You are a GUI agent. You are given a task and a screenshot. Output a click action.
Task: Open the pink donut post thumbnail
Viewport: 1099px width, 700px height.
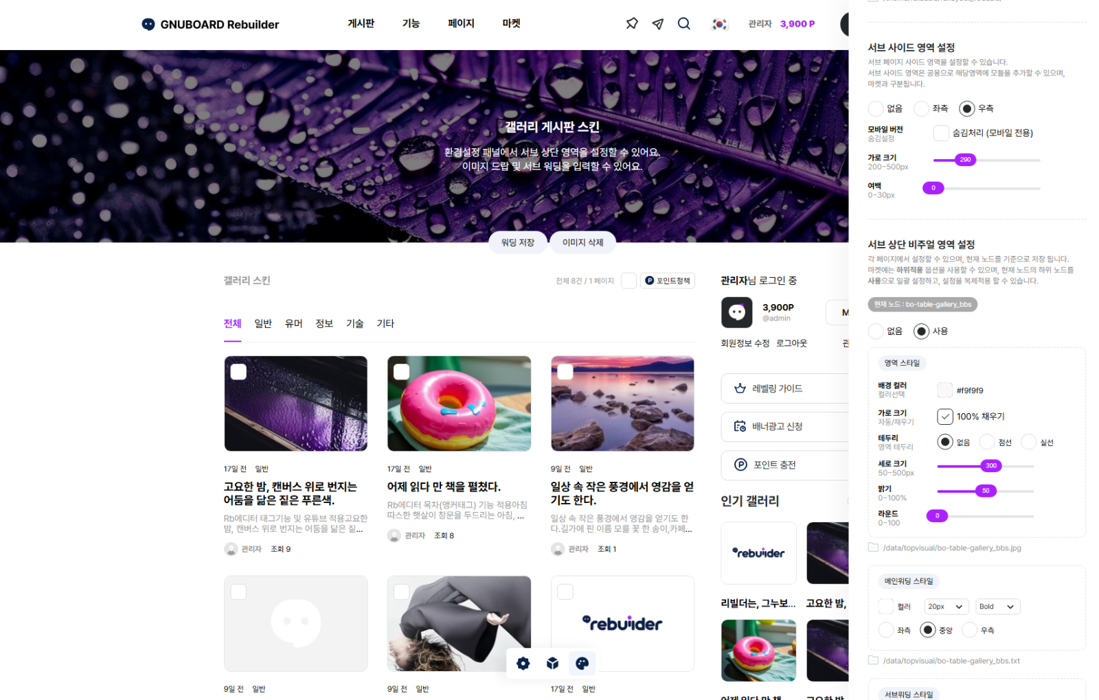[x=459, y=404]
